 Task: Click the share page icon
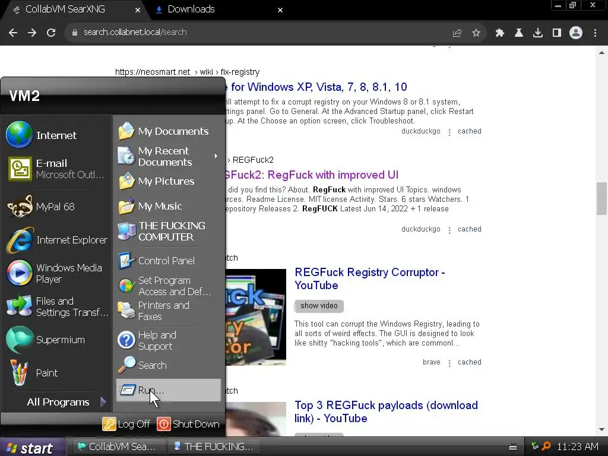(457, 33)
